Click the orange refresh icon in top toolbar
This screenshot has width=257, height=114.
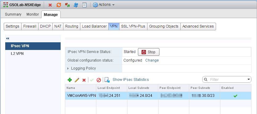(x=59, y=5)
